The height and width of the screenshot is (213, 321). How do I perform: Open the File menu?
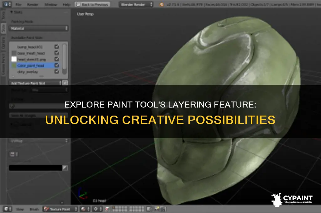[18, 4]
